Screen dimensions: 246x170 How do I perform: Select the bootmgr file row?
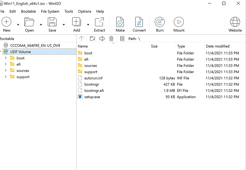tap(161, 84)
